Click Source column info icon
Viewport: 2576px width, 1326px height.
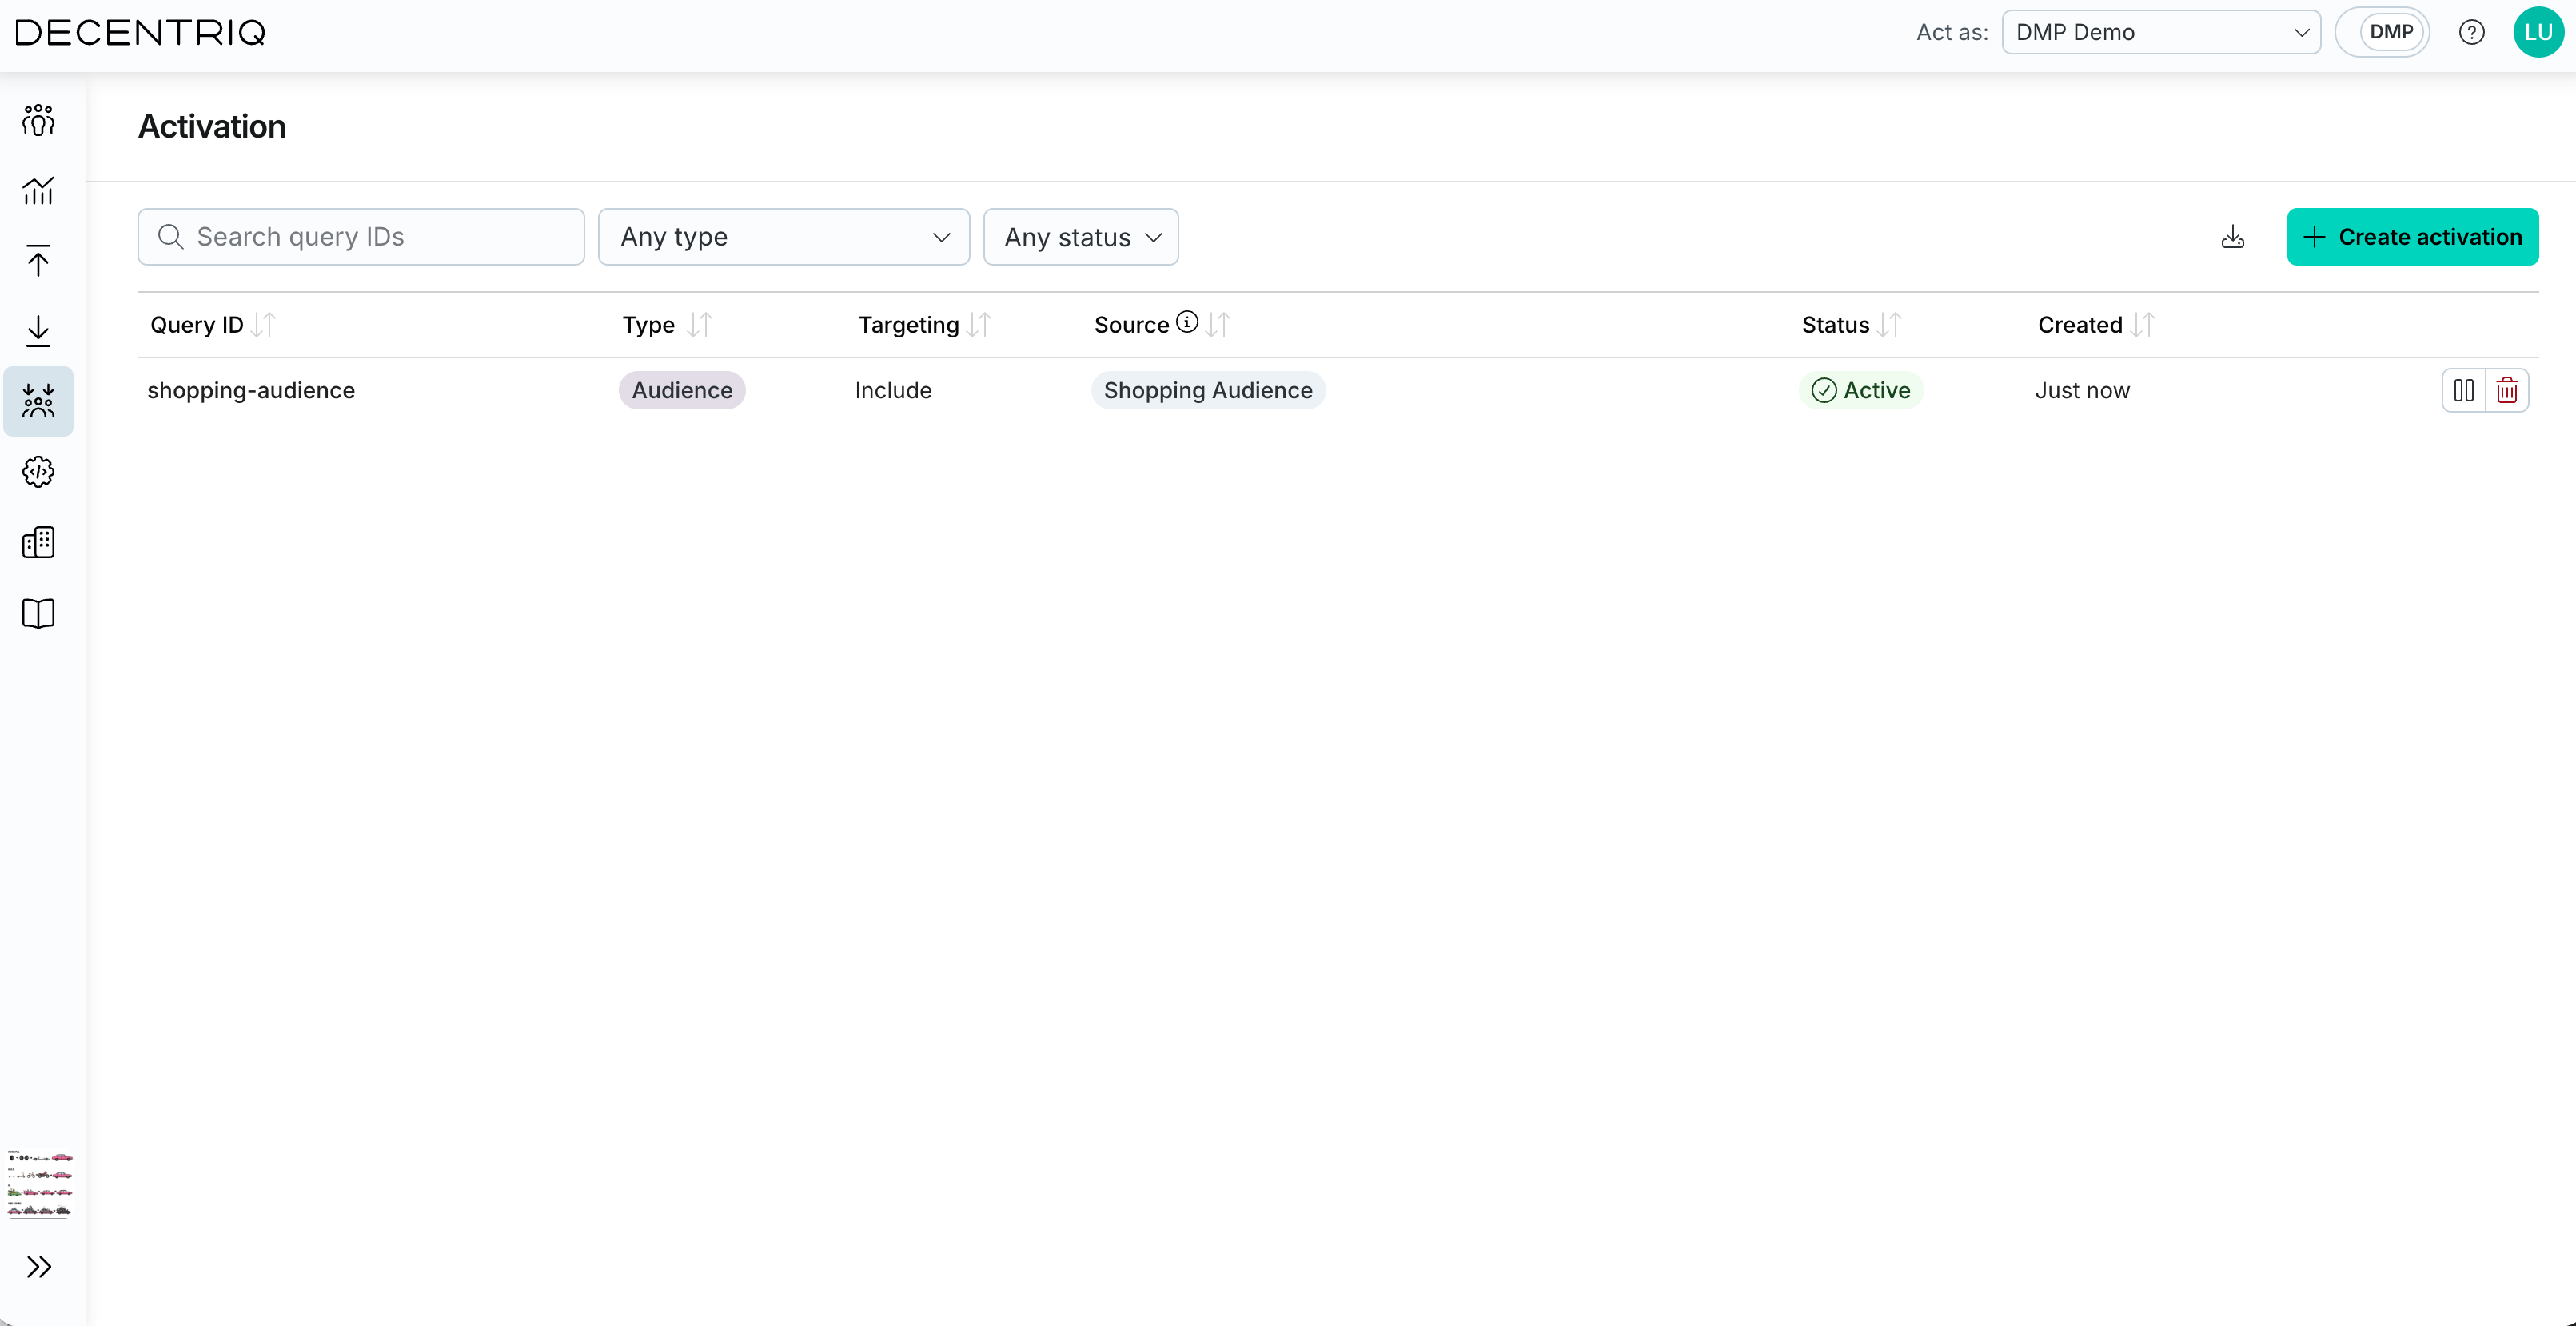1187,322
